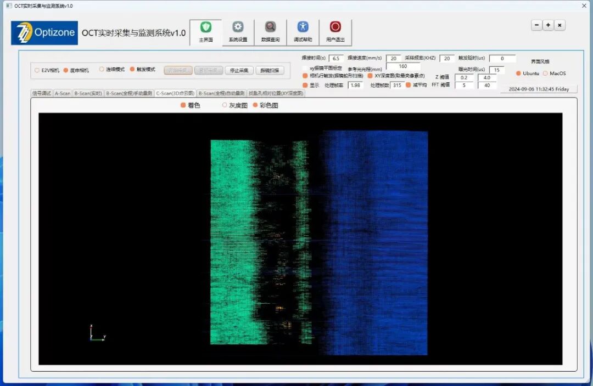Enable xy振镜平面标定 checkbox

pyautogui.click(x=305, y=68)
